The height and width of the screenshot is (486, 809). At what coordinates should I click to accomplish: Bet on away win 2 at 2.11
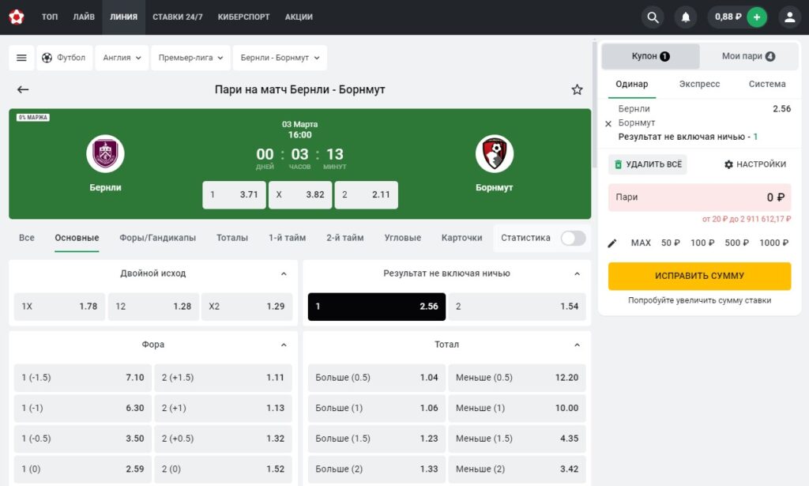(x=367, y=195)
